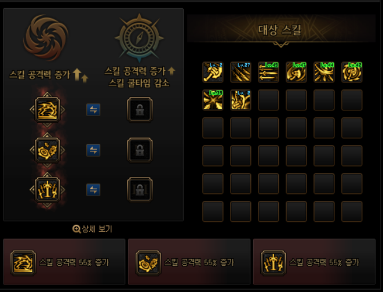
Task: Toggle the swap arrows beside the sword rune
Action: 93,190
